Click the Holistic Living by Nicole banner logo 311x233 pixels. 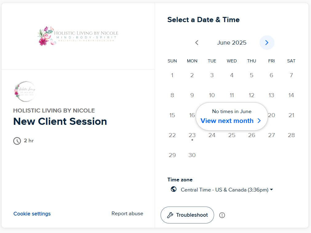(78, 36)
